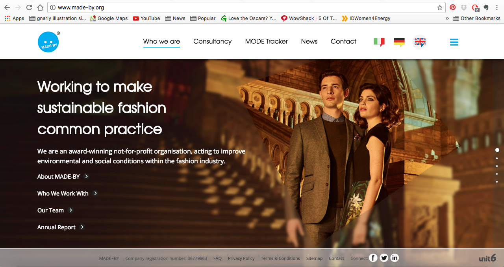Image resolution: width=504 pixels, height=267 pixels.
Task: Click the MADE-BY logo
Action: pyautogui.click(x=48, y=42)
